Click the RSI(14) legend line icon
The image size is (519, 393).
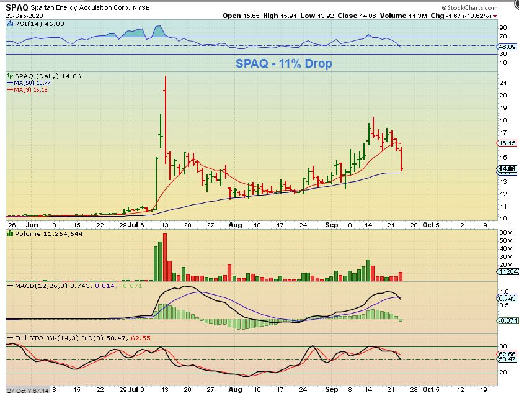9,24
